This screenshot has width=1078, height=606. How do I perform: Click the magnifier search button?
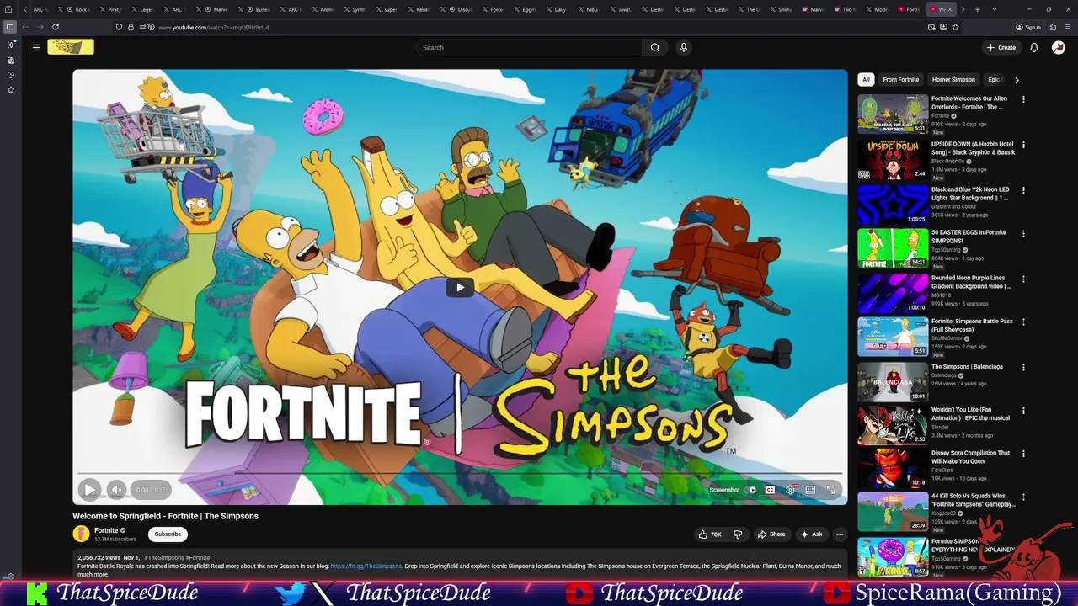[x=654, y=47]
